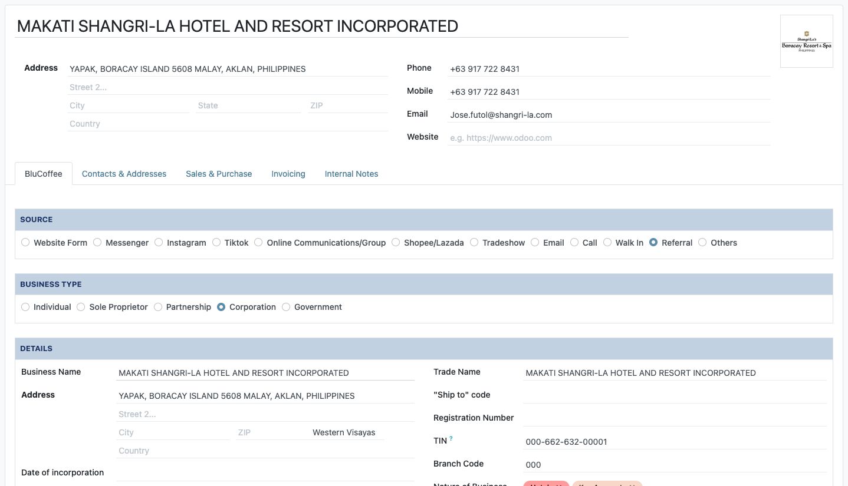Edit the Mobile number field
Viewport: 848px width, 486px height.
point(609,92)
